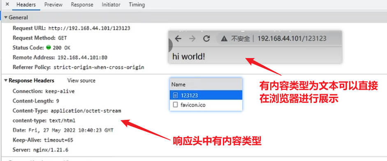Viewport: 387px width, 161px height.
Task: Click the favicon.ico file icon
Action: [175, 105]
